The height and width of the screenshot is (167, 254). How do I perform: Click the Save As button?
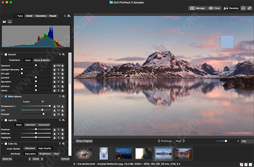tap(7, 159)
